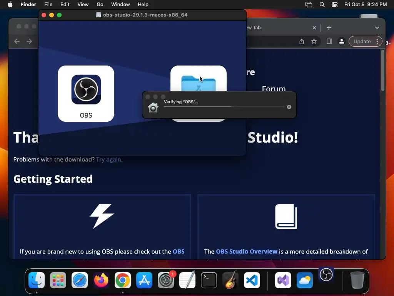Click the book overview icon

coord(286,217)
